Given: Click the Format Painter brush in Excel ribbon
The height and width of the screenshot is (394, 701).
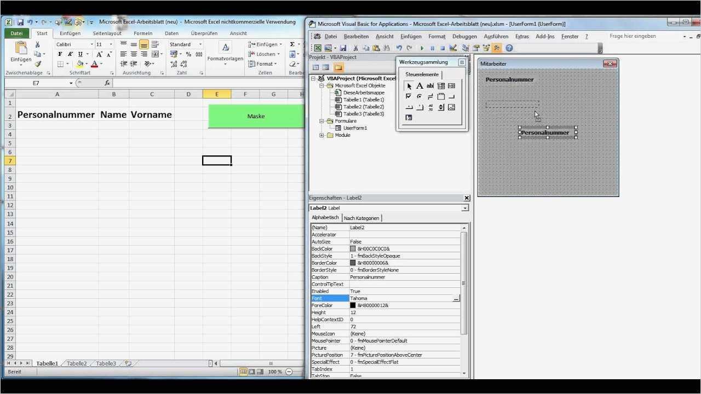Looking at the screenshot, I should click(38, 64).
